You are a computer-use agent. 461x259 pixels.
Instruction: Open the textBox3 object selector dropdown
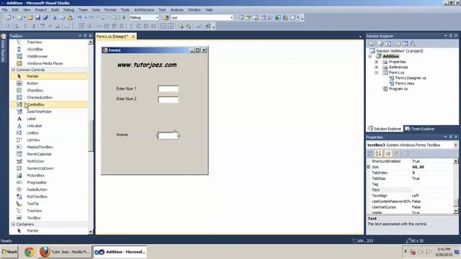tap(456, 145)
